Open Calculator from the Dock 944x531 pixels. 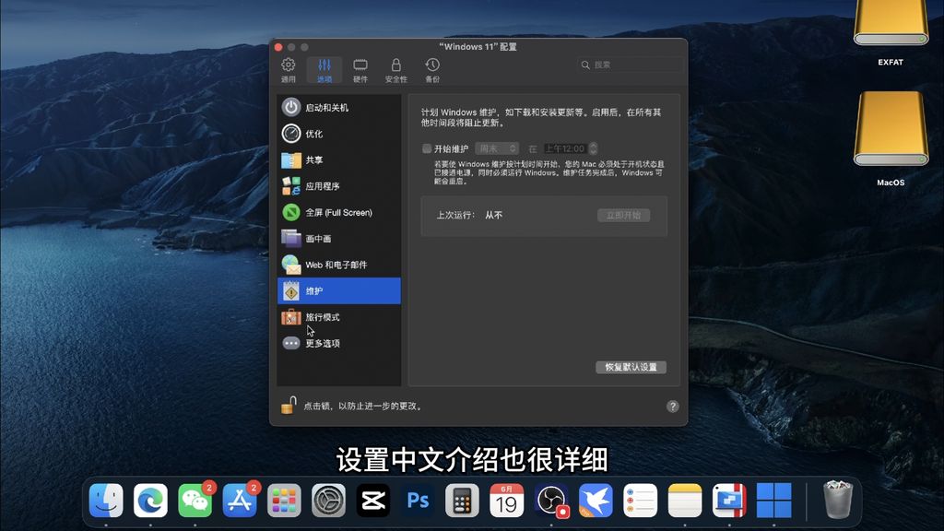(463, 501)
